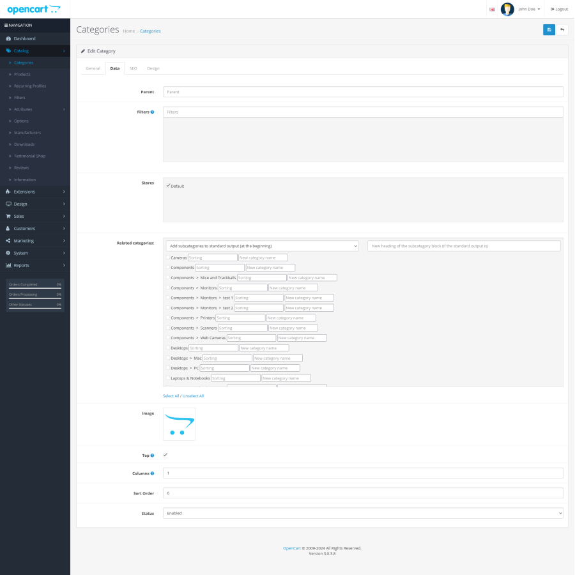
Task: Click the OpenCart logo
Action: click(34, 9)
